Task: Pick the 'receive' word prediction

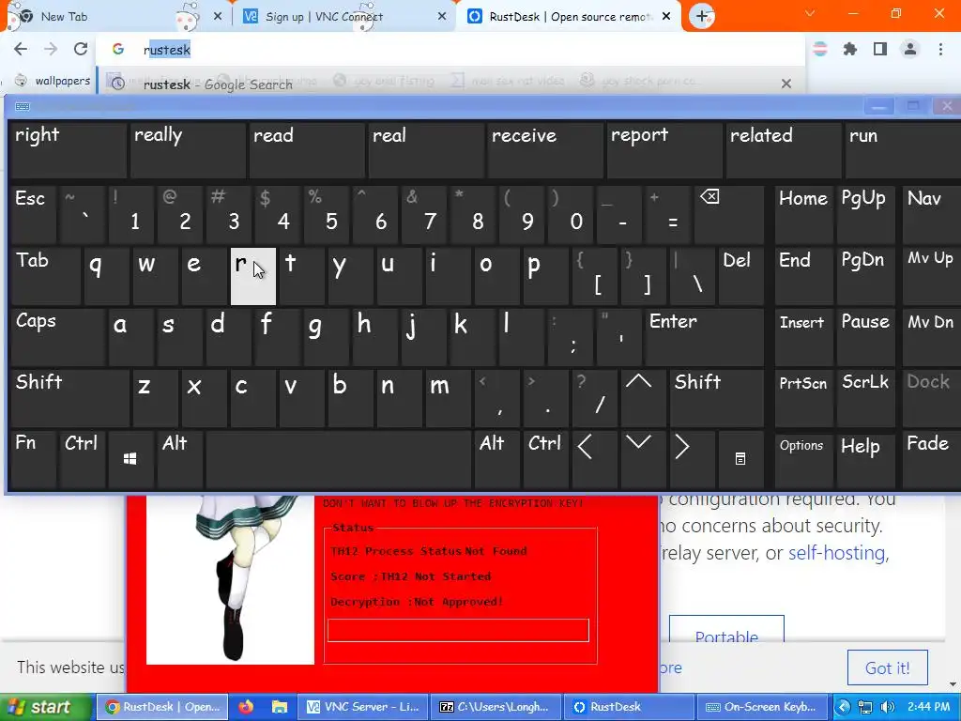Action: click(545, 150)
